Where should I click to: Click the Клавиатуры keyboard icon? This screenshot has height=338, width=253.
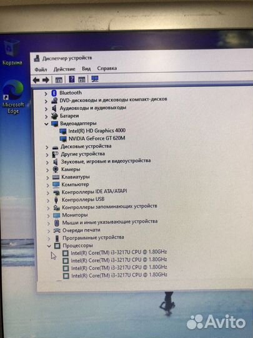pyautogui.click(x=56, y=177)
